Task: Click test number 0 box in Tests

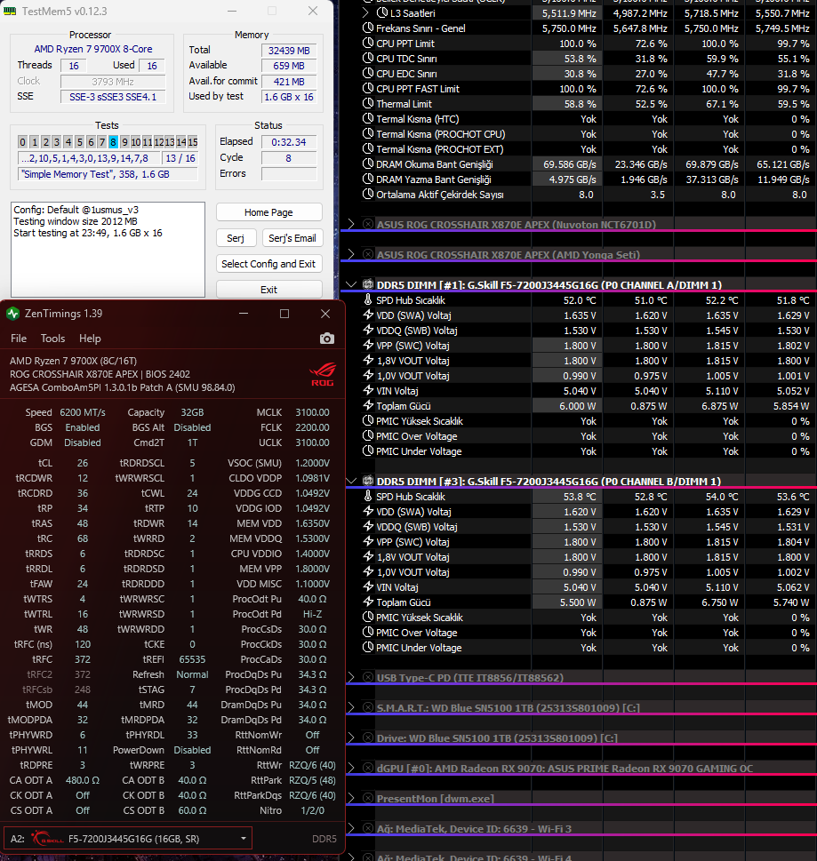Action: click(x=22, y=141)
